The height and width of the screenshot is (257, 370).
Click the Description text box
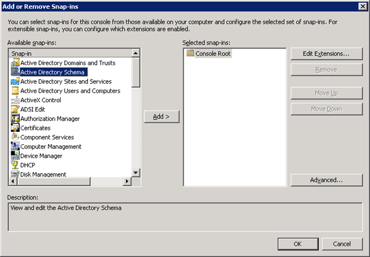(x=185, y=217)
